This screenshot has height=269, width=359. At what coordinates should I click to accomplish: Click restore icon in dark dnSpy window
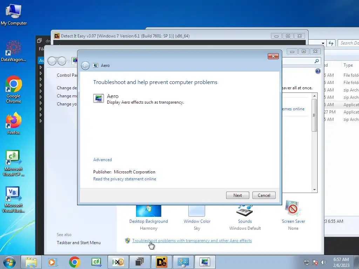(39, 41)
